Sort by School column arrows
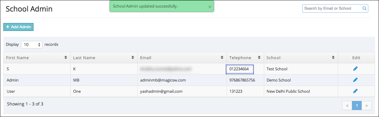The width and height of the screenshot is (379, 117). click(x=334, y=58)
